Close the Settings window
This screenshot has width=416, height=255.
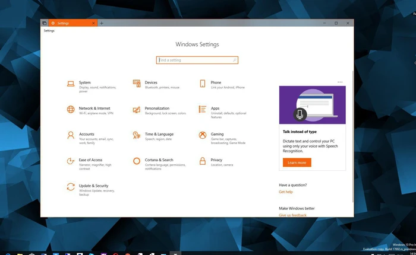coord(348,23)
